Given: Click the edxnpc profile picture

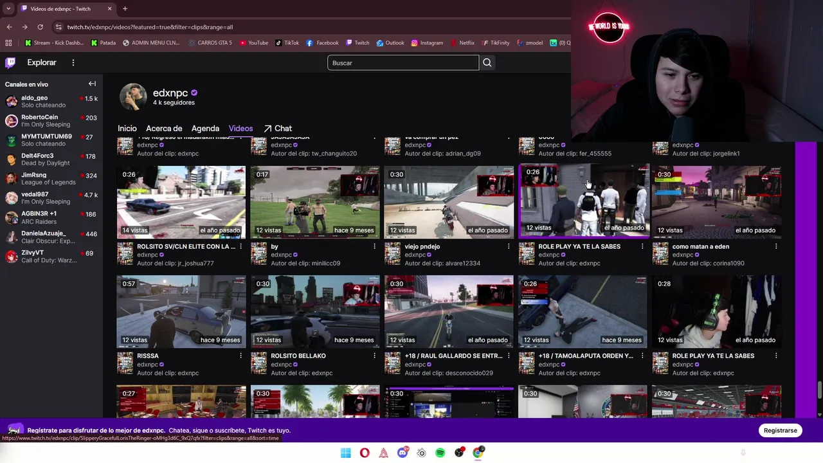Looking at the screenshot, I should [x=133, y=96].
